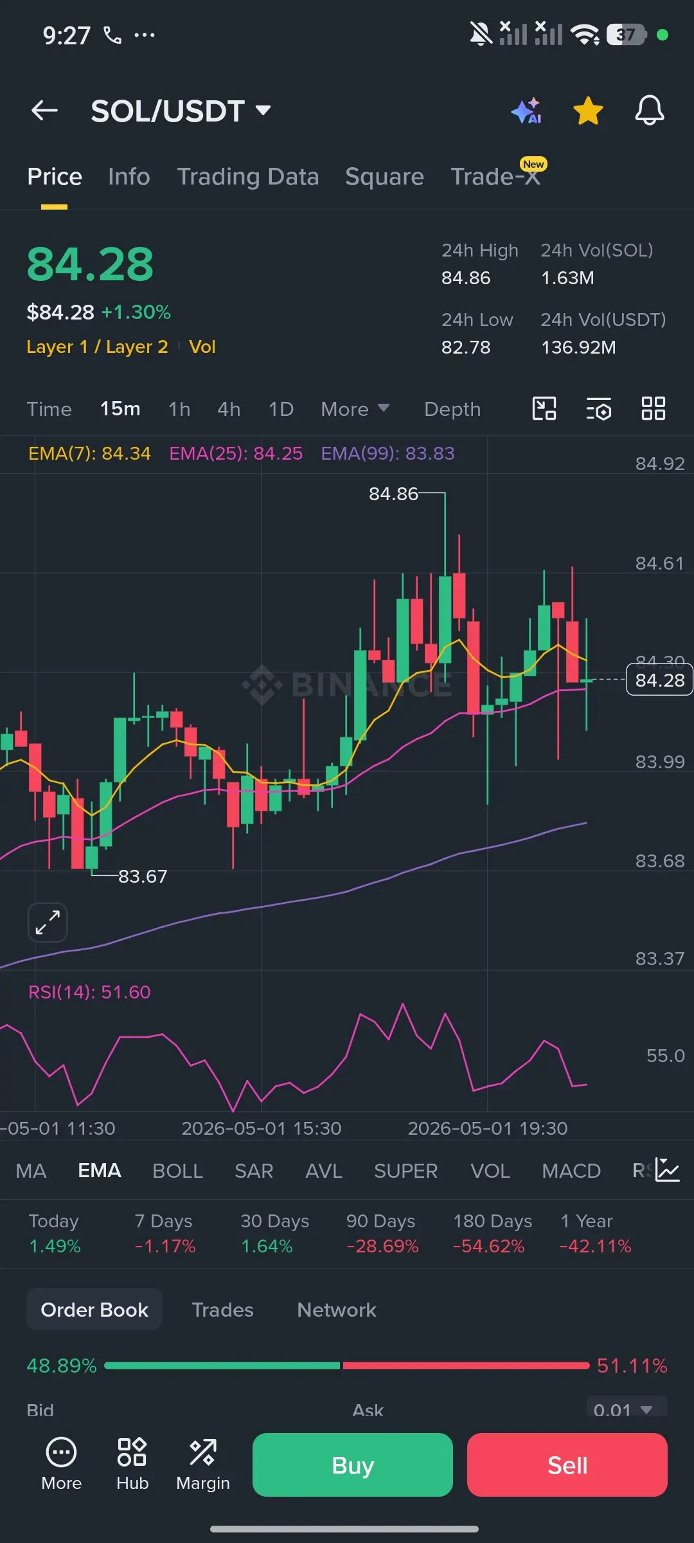
Task: Toggle the EMA indicator
Action: (100, 1171)
